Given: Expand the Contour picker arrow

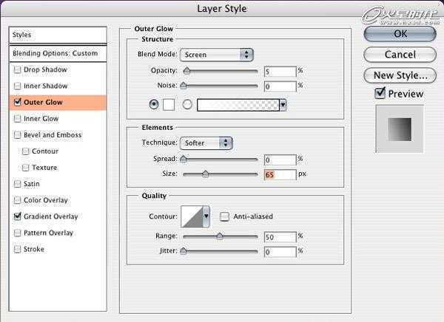Looking at the screenshot, I should click(206, 216).
